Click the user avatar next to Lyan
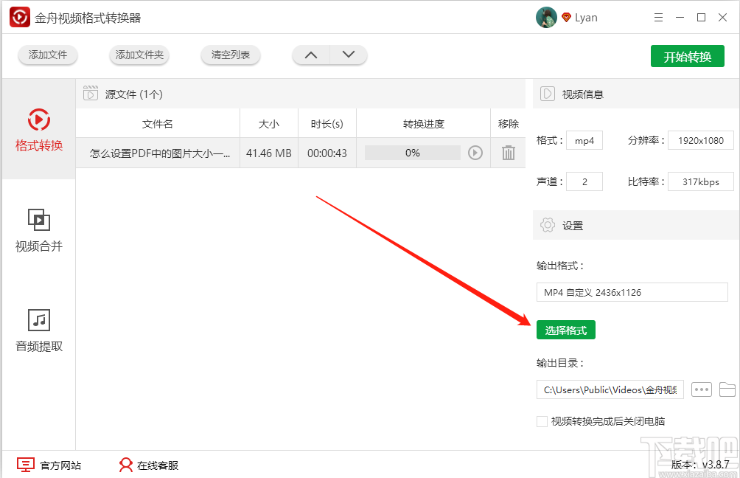 click(x=546, y=17)
